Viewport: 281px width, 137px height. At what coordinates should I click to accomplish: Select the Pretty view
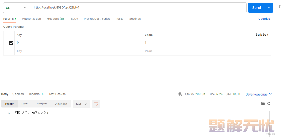point(9,104)
